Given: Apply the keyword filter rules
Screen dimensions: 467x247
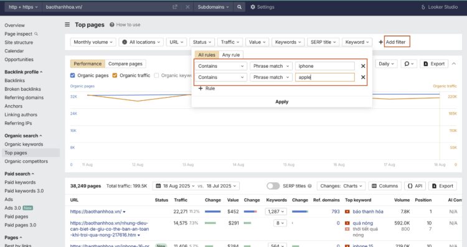Looking at the screenshot, I should 281,102.
